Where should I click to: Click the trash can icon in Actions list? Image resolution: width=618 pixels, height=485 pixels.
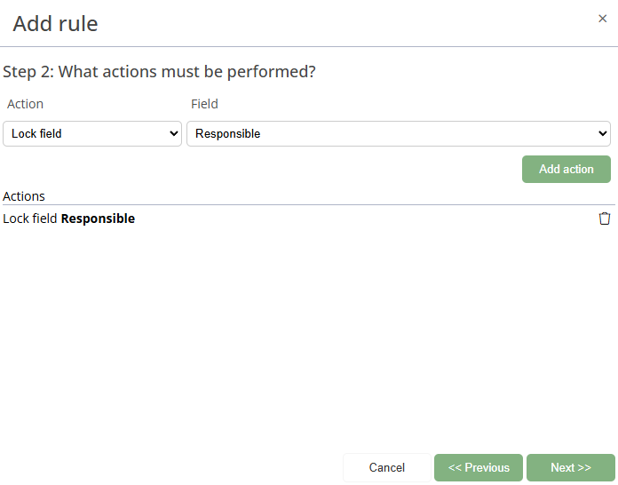(605, 219)
